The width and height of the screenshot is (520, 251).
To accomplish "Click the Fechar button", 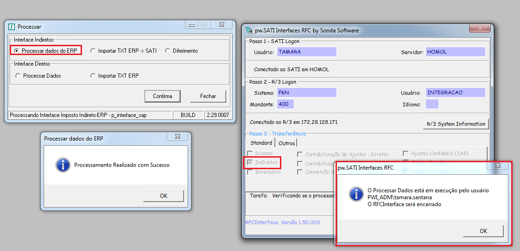I will 208,96.
